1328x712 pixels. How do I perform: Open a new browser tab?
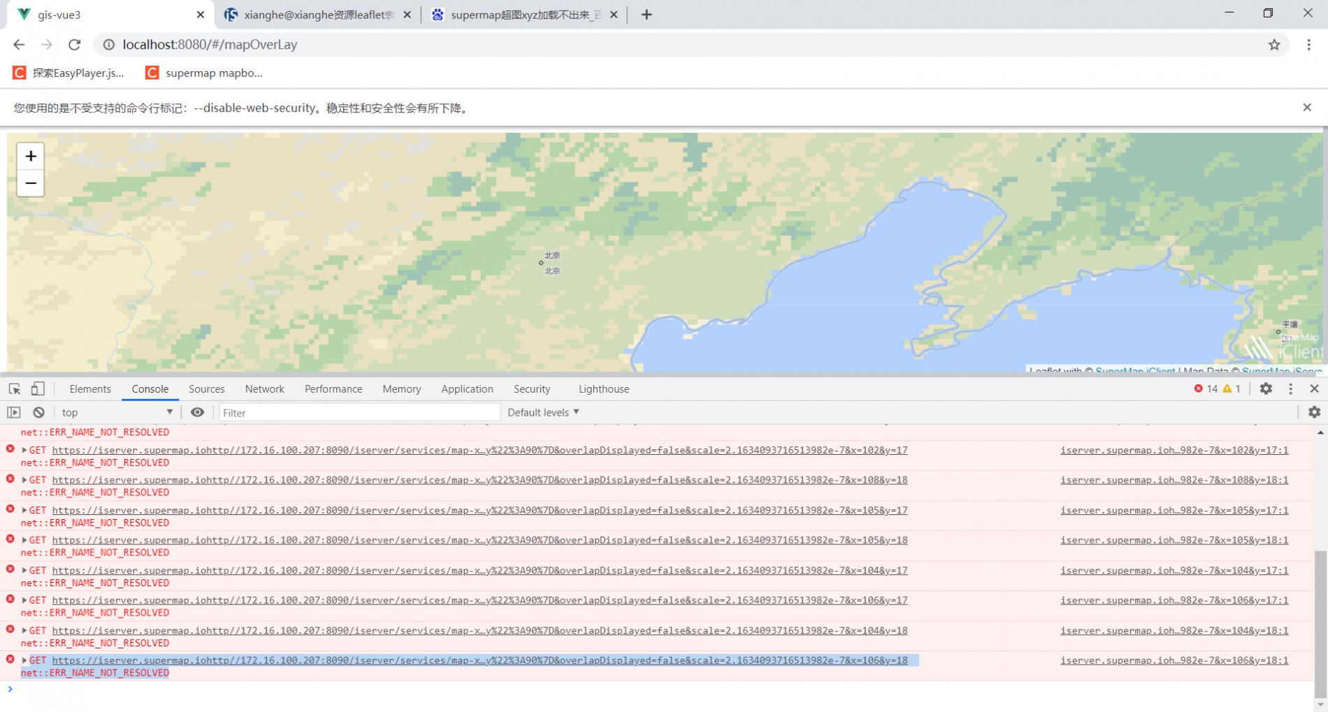pyautogui.click(x=647, y=15)
